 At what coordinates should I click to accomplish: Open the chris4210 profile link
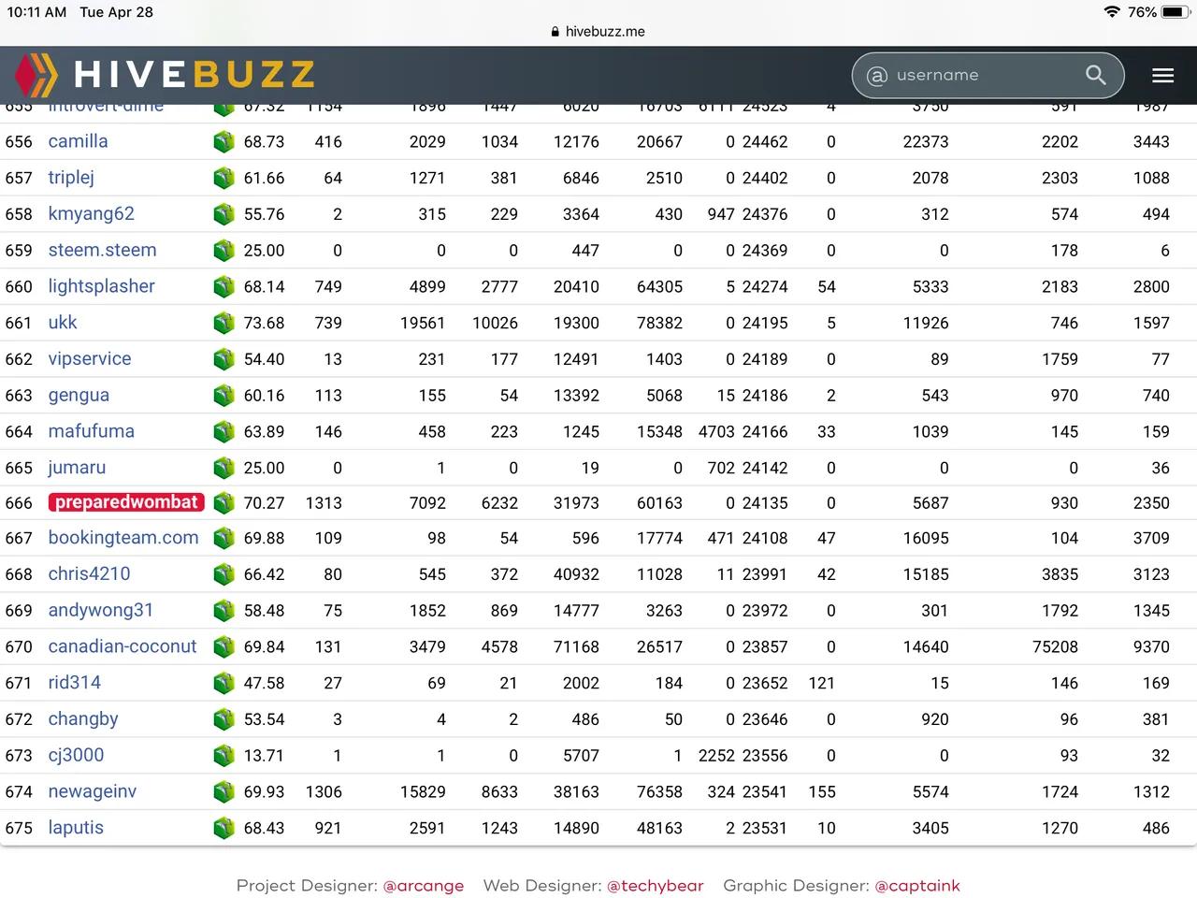(x=90, y=574)
